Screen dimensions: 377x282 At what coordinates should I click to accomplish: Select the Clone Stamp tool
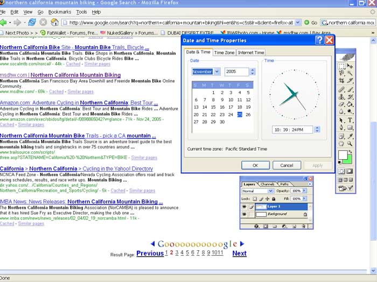pos(341,97)
